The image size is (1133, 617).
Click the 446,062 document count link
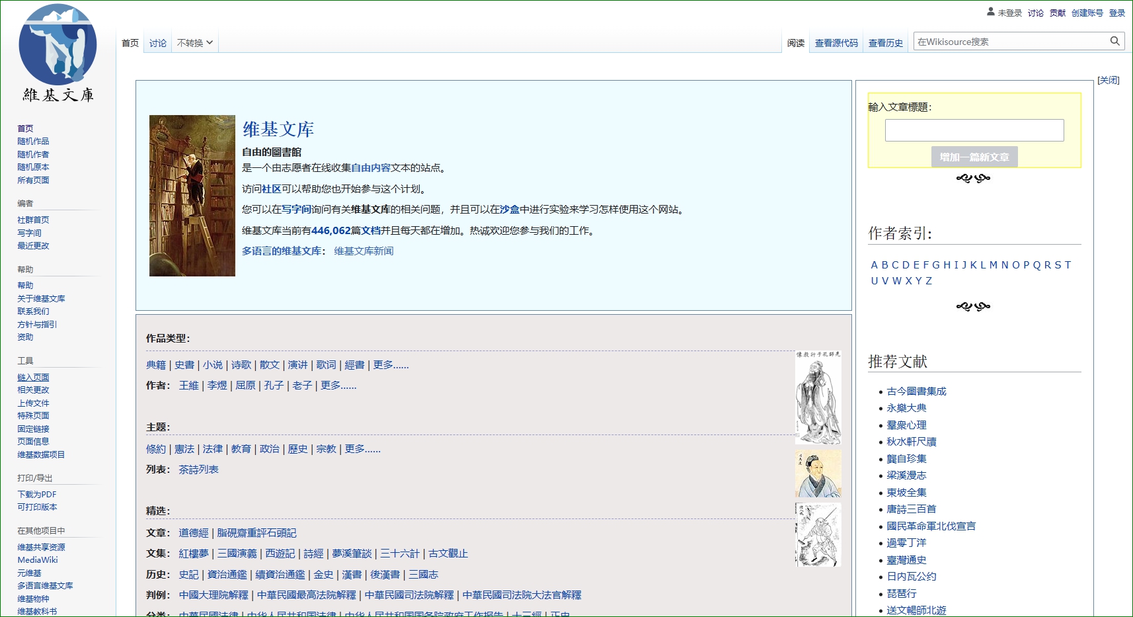click(x=331, y=230)
